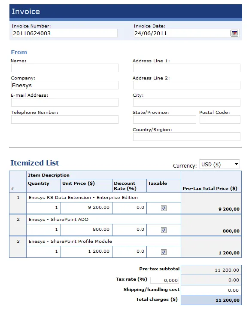Viewport: 249px width, 309px height.
Task: Click the E-mail Address field
Action: [x=65, y=102]
